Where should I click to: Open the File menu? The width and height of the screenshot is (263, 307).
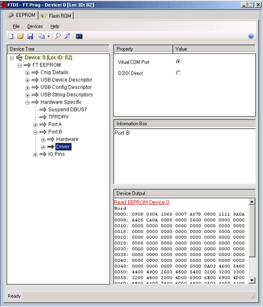coord(16,27)
